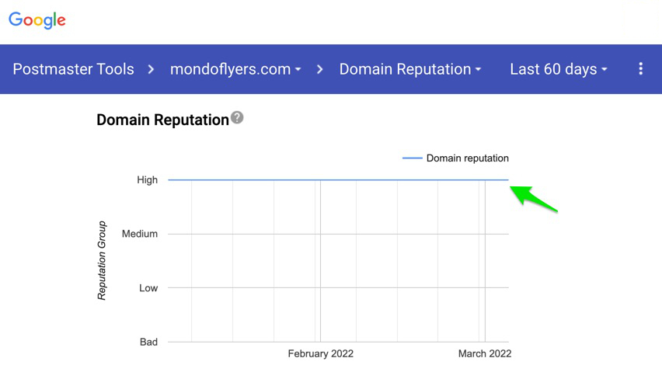
Task: Click the February 2022 axis label
Action: pos(320,353)
